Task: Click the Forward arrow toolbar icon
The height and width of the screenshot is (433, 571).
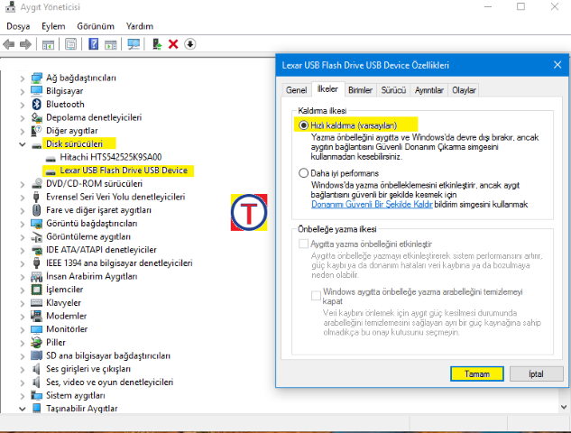Action: pyautogui.click(x=25, y=44)
